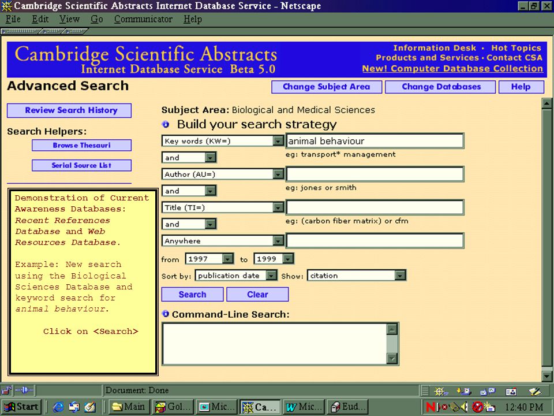554x416 pixels.
Task: Click the volume speaker icon in system tray
Action: coord(464,407)
